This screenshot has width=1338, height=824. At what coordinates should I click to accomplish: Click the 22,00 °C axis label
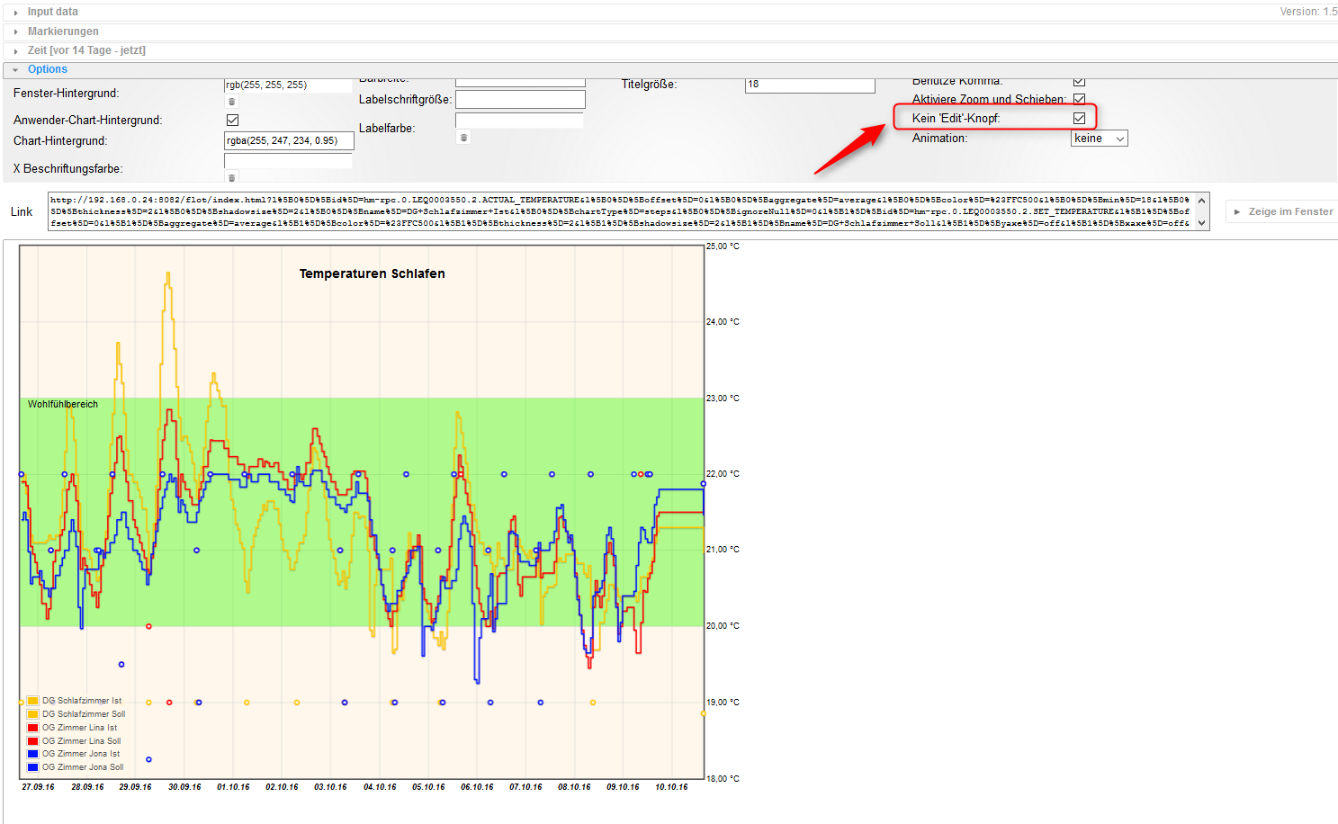[x=723, y=474]
